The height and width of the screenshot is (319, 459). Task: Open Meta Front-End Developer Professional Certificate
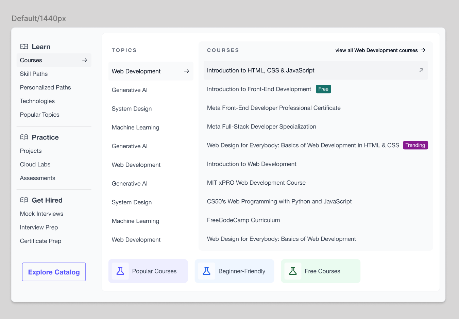[x=274, y=108]
